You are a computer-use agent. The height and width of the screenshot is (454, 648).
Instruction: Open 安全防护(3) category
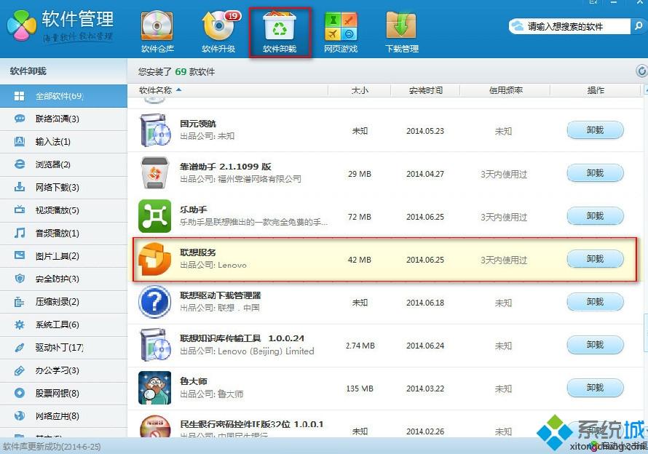pyautogui.click(x=63, y=279)
